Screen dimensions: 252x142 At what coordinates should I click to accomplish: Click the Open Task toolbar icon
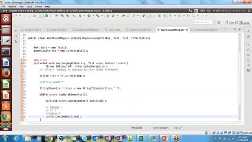pos(128,16)
